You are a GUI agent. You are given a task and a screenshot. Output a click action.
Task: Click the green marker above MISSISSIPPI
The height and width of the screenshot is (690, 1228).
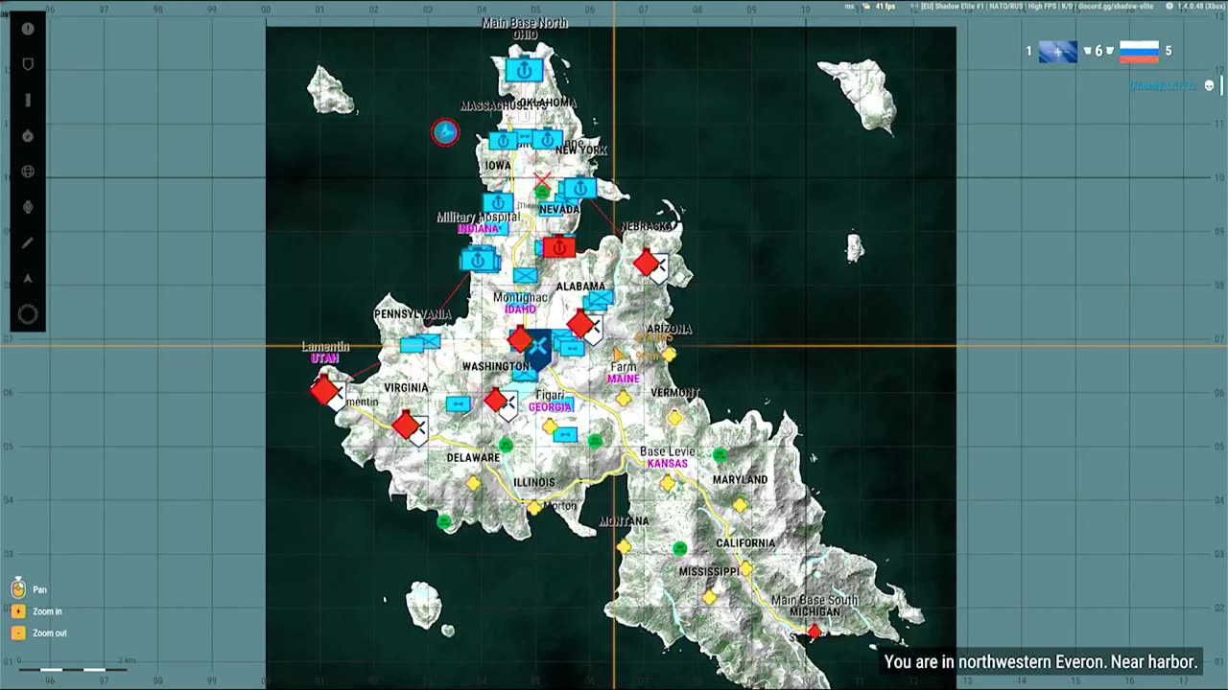click(x=679, y=548)
